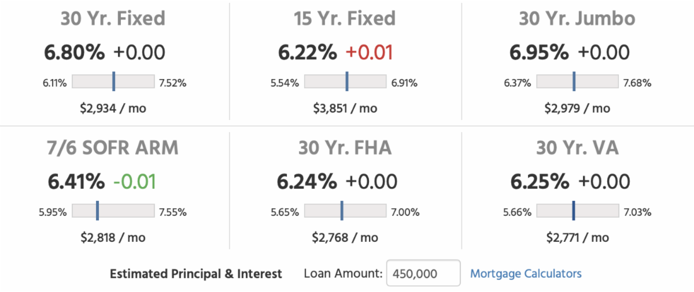Click the 30 Yr. Fixed range bar
Viewport: 694px width, 292px height.
point(113,82)
